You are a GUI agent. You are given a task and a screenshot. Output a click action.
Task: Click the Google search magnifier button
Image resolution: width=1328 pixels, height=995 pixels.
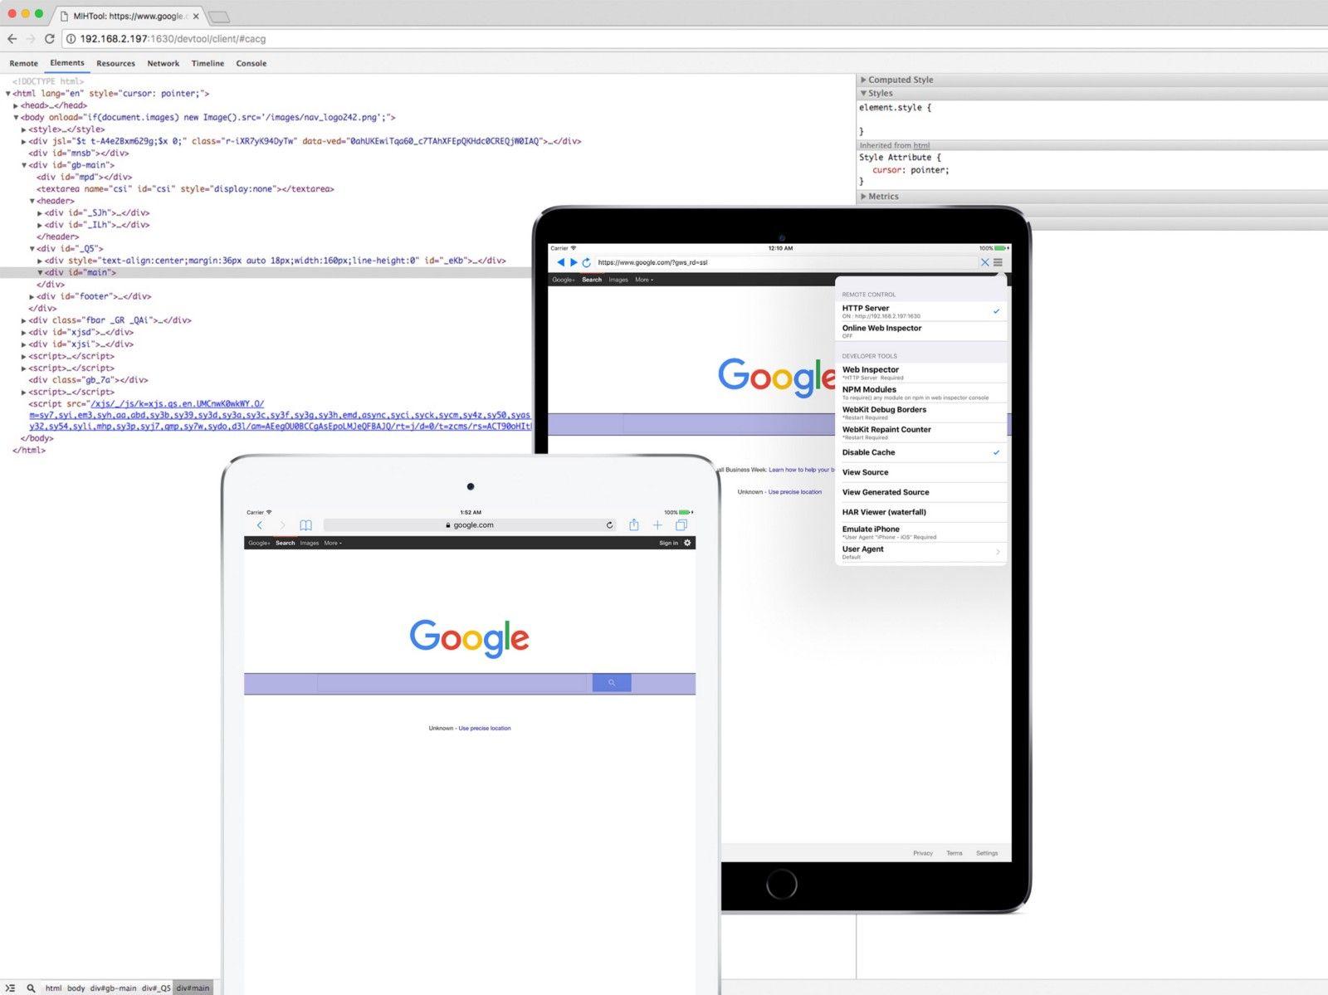(612, 682)
